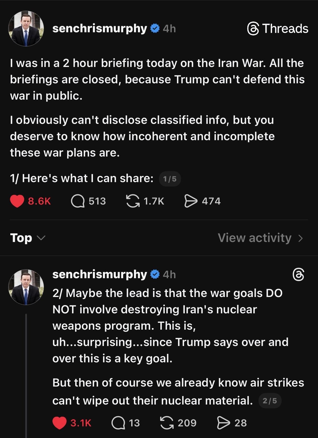Open replies on the first post
The height and width of the screenshot is (438, 318).
point(78,201)
